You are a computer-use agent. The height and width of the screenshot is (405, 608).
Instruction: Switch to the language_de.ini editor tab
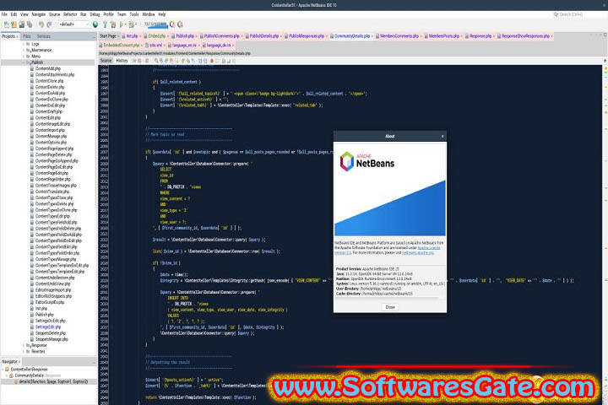pos(219,46)
